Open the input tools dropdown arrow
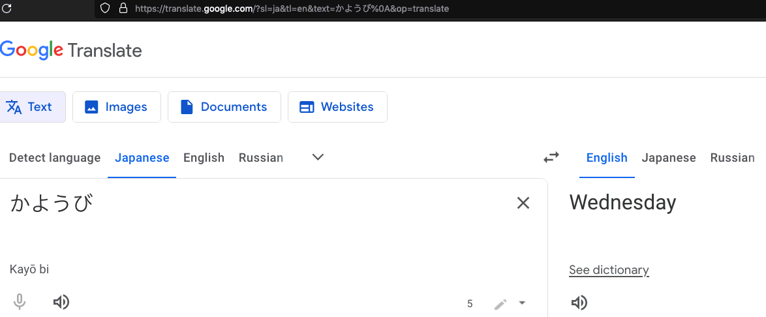Viewport: 766px width, 317px height. [x=521, y=303]
